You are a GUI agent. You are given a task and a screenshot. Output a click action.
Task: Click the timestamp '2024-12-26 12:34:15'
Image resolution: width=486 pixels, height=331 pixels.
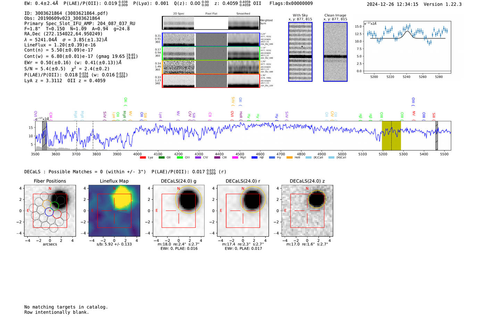click(393, 4)
